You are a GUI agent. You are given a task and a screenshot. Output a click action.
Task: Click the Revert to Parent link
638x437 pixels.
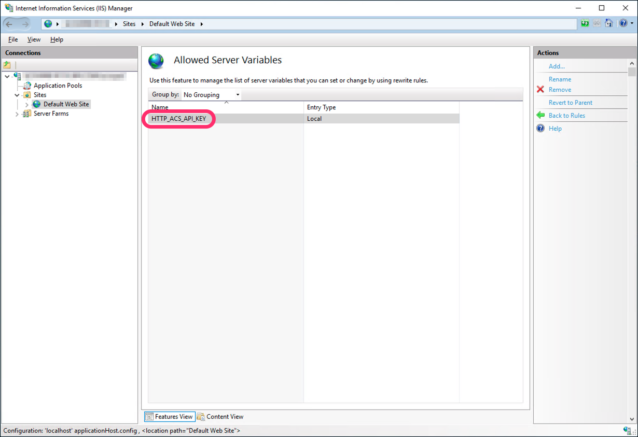(570, 103)
